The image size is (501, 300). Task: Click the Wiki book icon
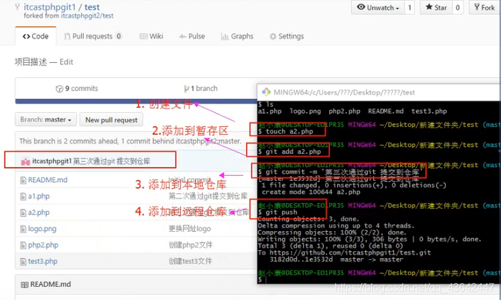point(144,37)
